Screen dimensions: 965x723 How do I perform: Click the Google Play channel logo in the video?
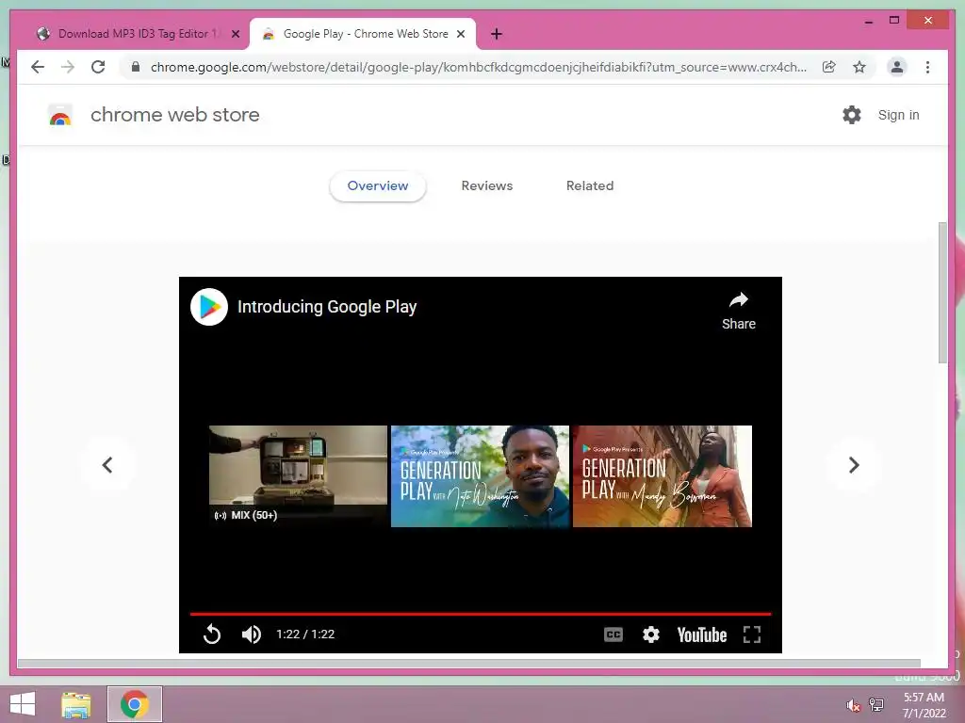[x=209, y=307]
